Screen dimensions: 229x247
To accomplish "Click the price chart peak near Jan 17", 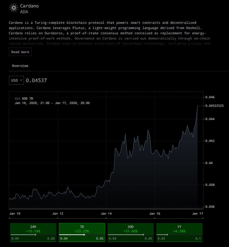I will (198, 106).
